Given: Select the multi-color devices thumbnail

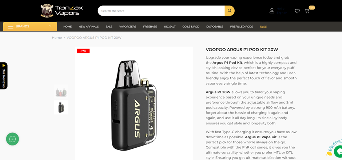Looking at the screenshot, I should click(x=61, y=92).
